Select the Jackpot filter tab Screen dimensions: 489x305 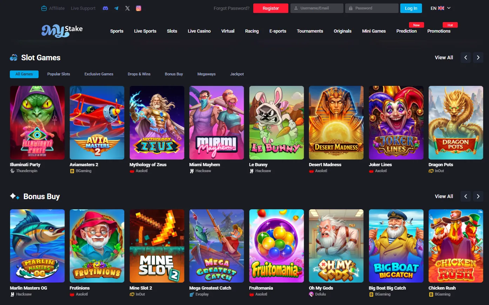tap(237, 74)
